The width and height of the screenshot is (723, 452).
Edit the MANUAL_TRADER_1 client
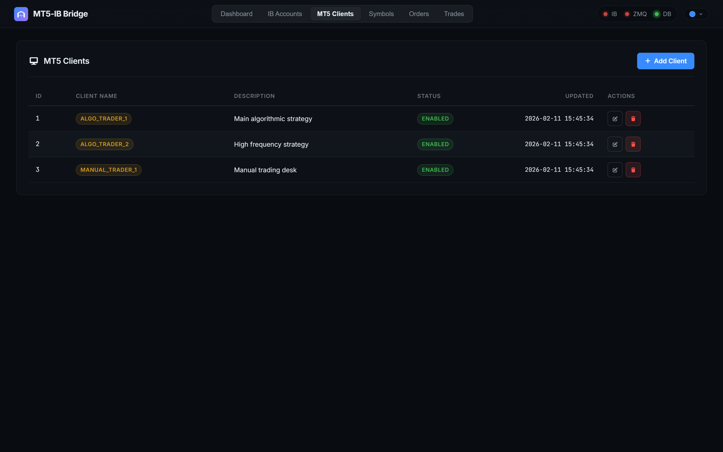pyautogui.click(x=615, y=169)
